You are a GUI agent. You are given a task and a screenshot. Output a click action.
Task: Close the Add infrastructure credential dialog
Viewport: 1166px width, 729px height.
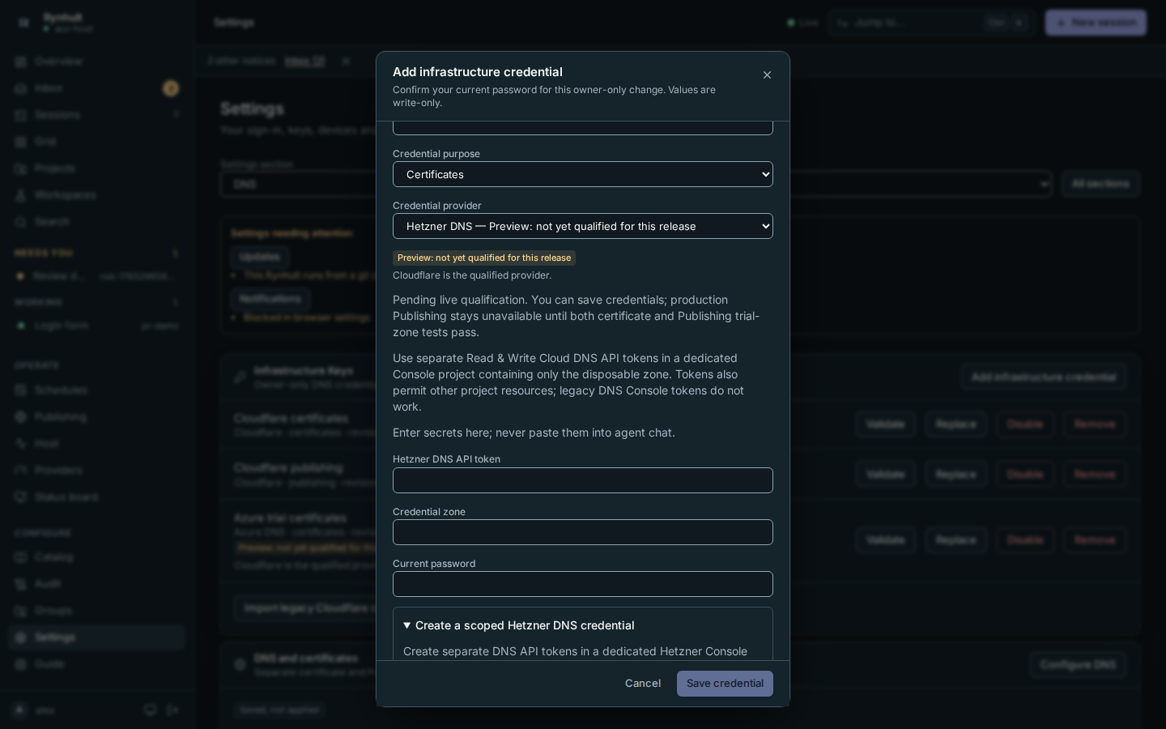pos(767,75)
